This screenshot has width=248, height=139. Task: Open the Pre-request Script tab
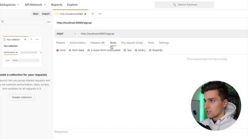[x=132, y=43]
